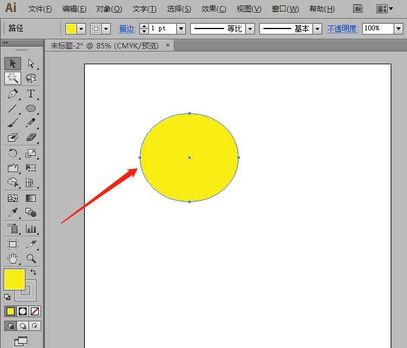Image resolution: width=407 pixels, height=348 pixels.
Task: Select the Eyedropper tool
Action: (12, 213)
